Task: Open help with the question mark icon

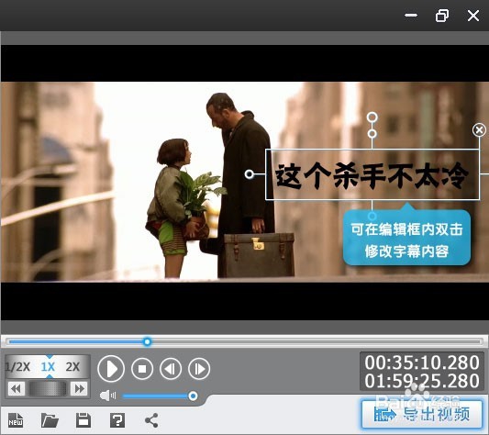Action: click(117, 420)
